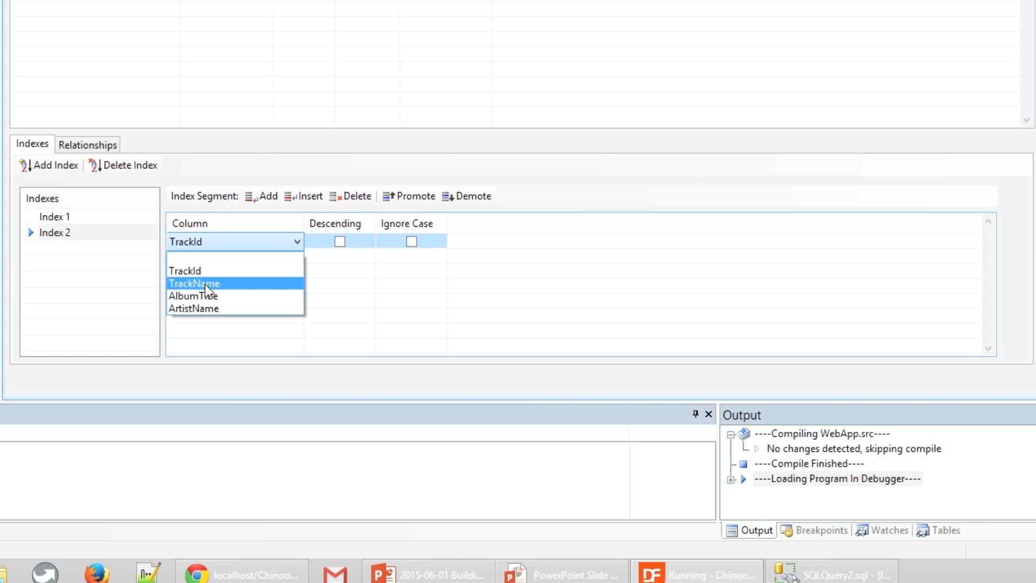Promote the index segment
The height and width of the screenshot is (583, 1036).
pos(408,196)
